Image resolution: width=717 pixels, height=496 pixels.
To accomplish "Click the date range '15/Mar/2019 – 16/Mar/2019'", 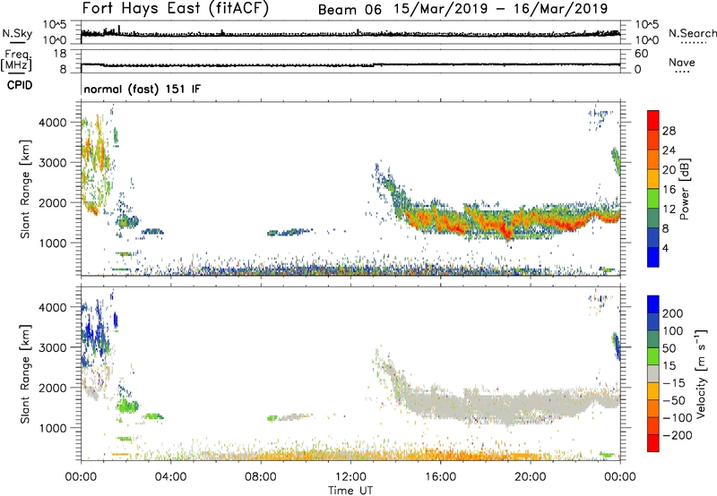I will (x=501, y=9).
